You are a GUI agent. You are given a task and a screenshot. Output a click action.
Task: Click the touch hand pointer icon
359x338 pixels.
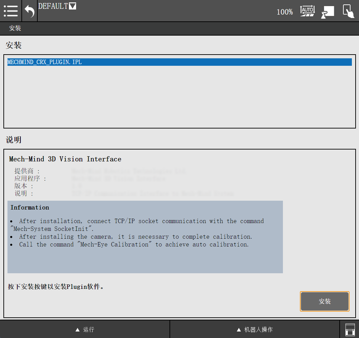click(x=348, y=11)
